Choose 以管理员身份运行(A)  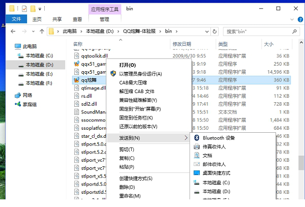pyautogui.click(x=149, y=74)
